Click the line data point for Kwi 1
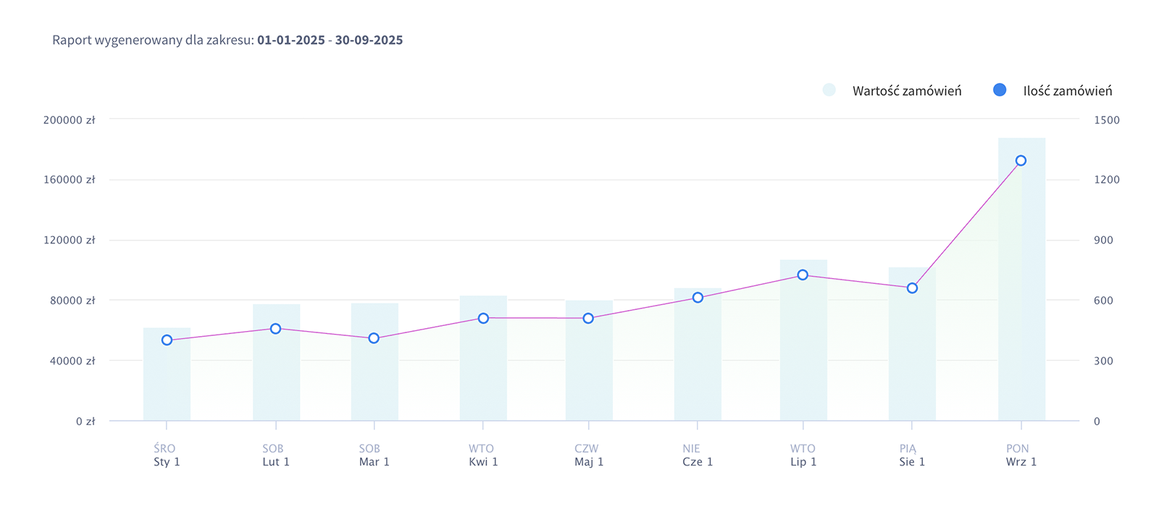The height and width of the screenshot is (507, 1159). pos(483,318)
